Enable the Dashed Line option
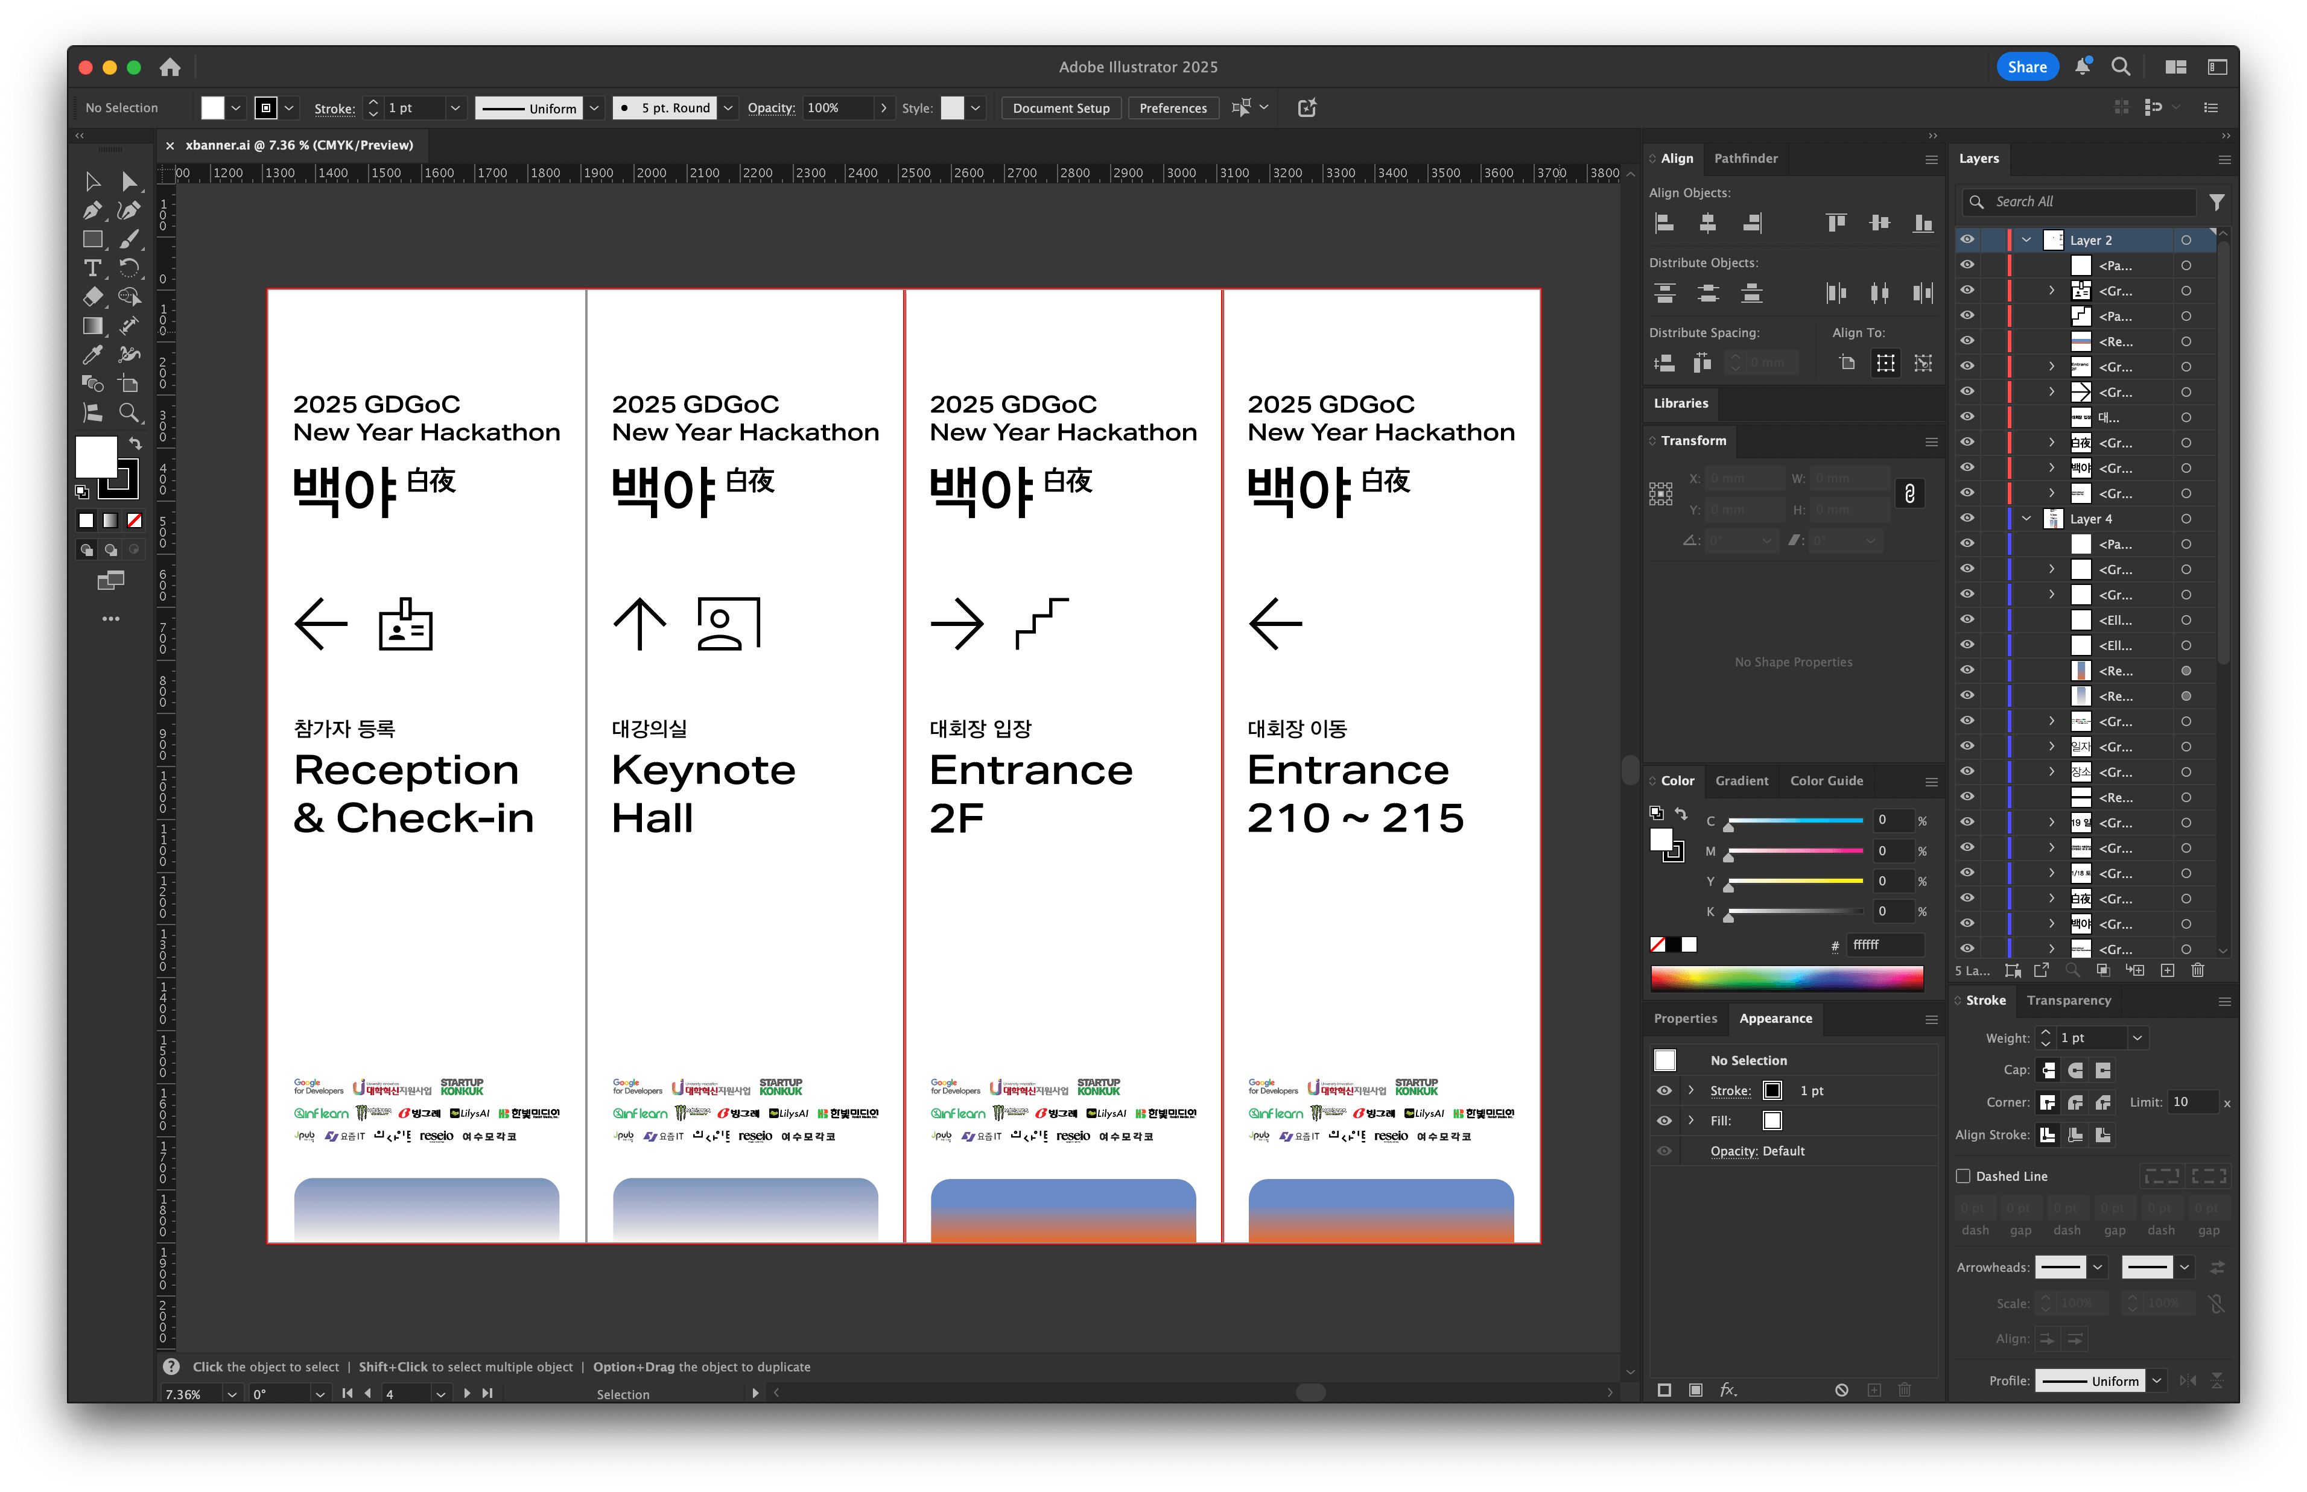The width and height of the screenshot is (2307, 1492). pyautogui.click(x=1963, y=1176)
